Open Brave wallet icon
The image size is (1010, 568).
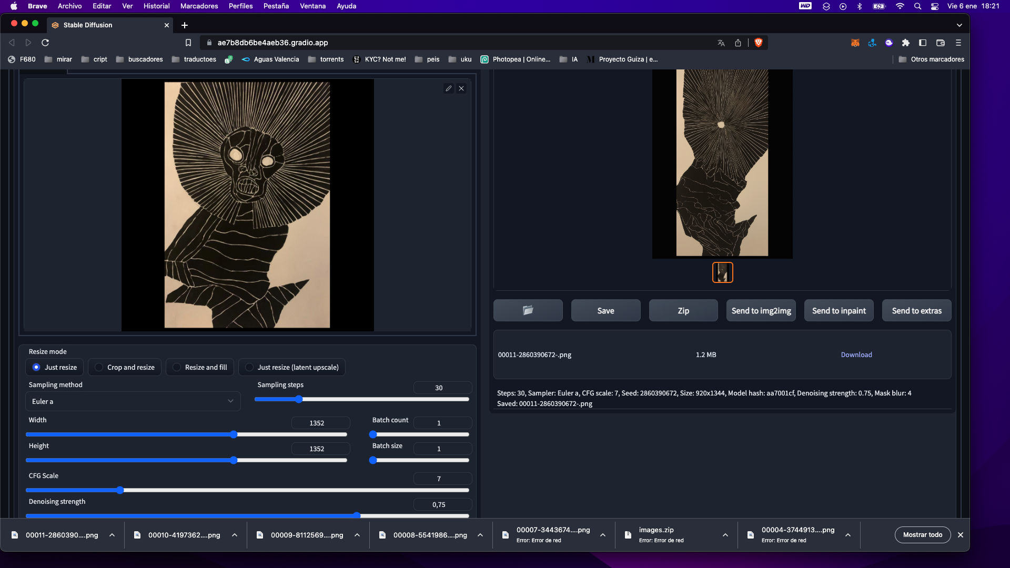[941, 43]
